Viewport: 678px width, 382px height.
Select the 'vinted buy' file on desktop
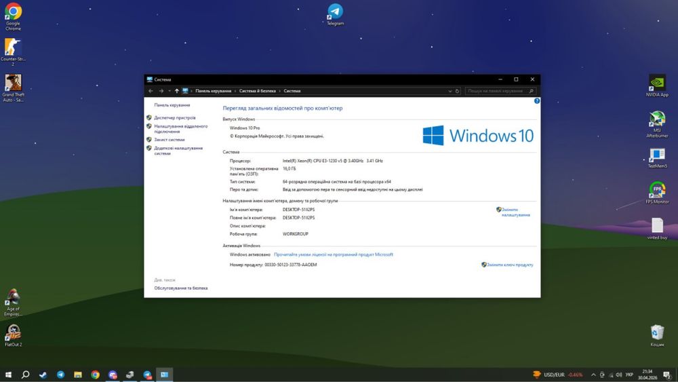click(657, 229)
